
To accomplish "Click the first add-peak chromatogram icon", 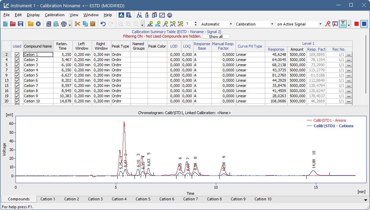I will tap(150, 24).
